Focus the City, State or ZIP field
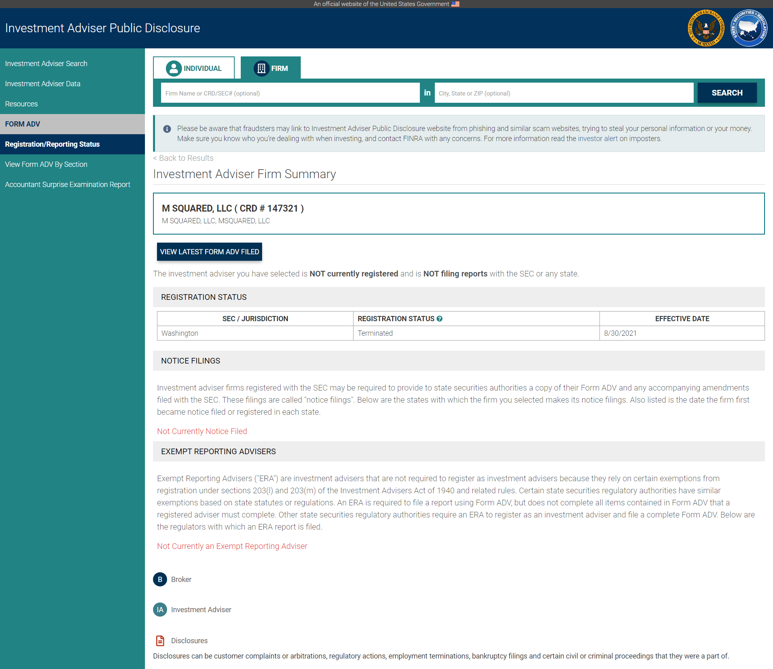This screenshot has height=669, width=773. (564, 93)
